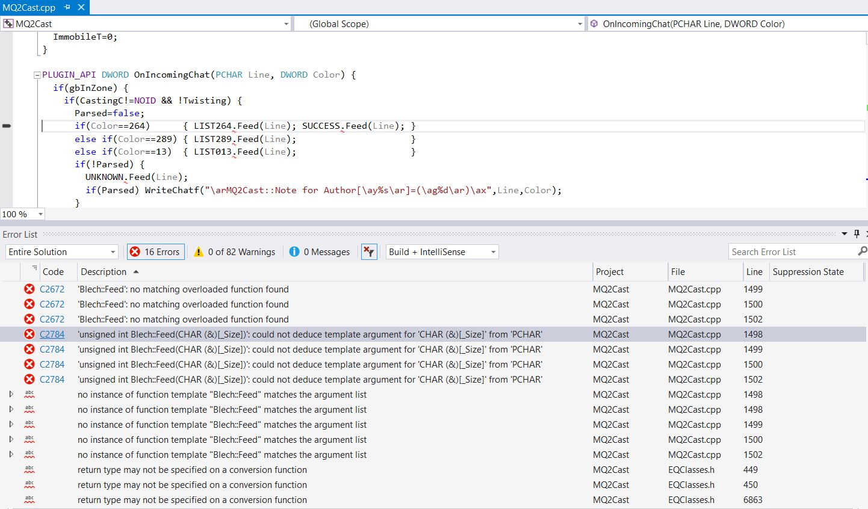
Task: Expand IntelliSense error row for line 1499
Action: pyautogui.click(x=11, y=425)
